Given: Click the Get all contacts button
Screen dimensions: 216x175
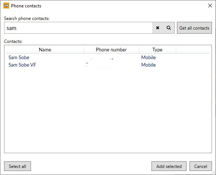Looking at the screenshot, I should click(x=194, y=28).
